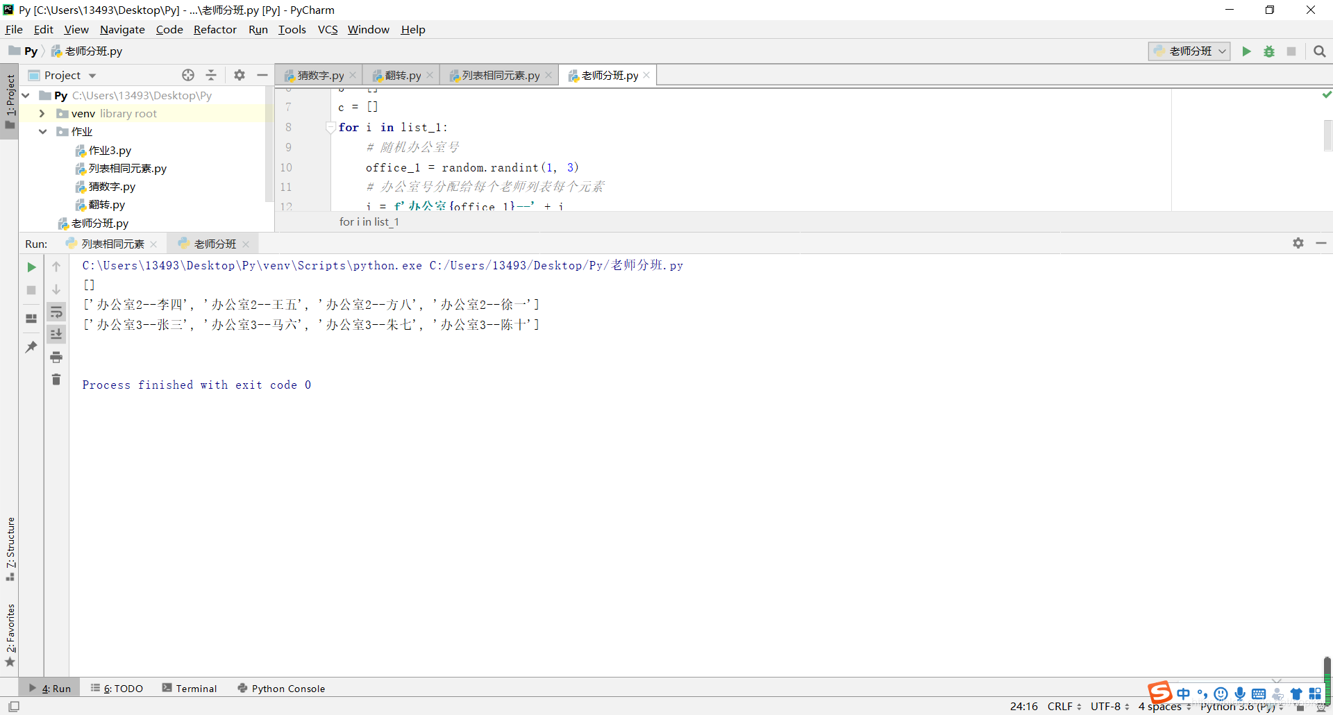Expand the venv library root folder
The image size is (1333, 715).
[42, 113]
